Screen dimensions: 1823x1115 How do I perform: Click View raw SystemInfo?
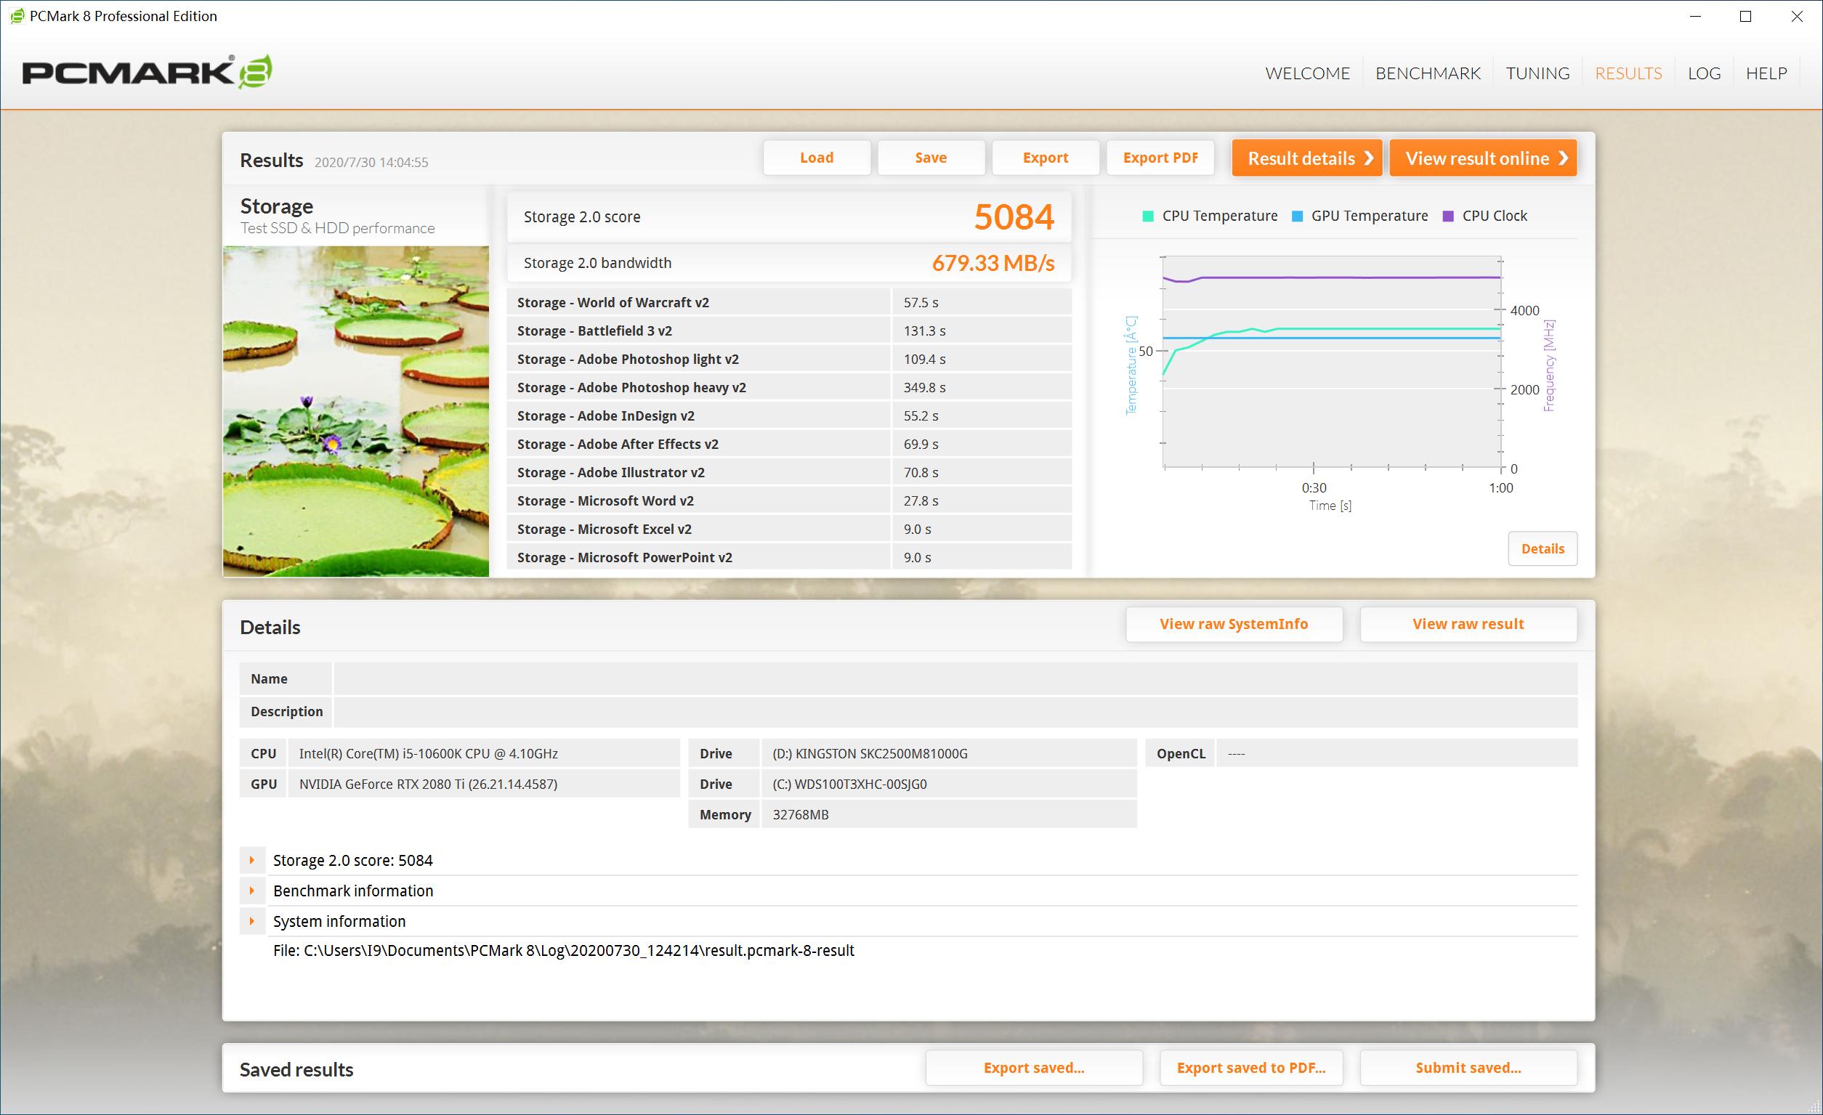(x=1233, y=624)
